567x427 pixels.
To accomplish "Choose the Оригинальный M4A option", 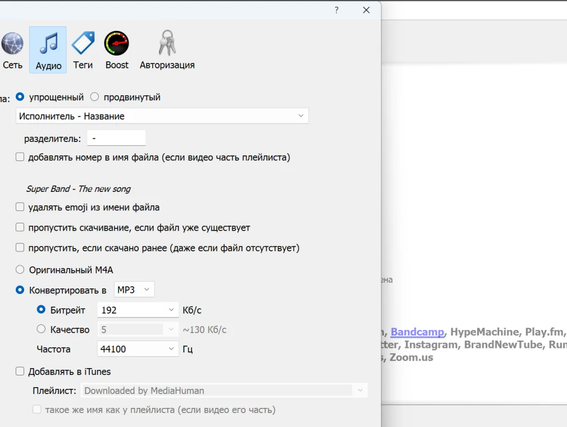I will [x=20, y=270].
